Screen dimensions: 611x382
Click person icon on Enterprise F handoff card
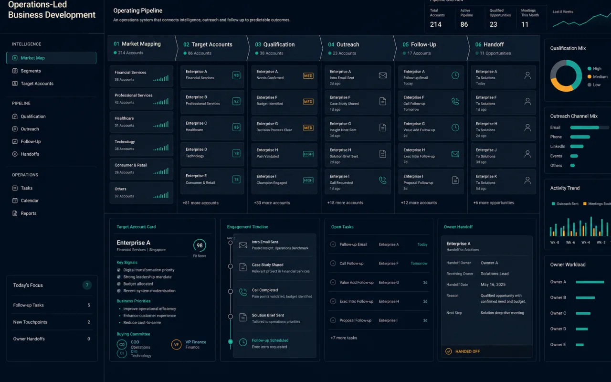point(527,101)
